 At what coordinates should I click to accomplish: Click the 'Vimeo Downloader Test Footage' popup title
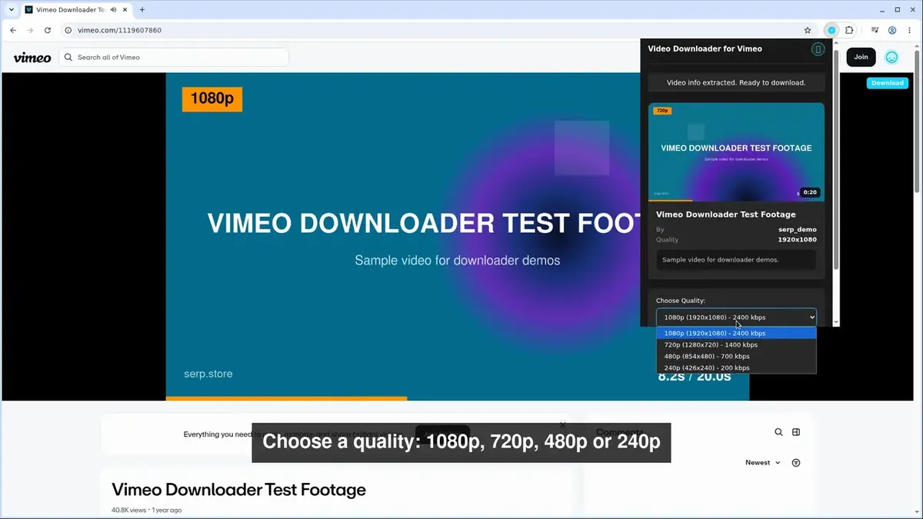click(725, 215)
